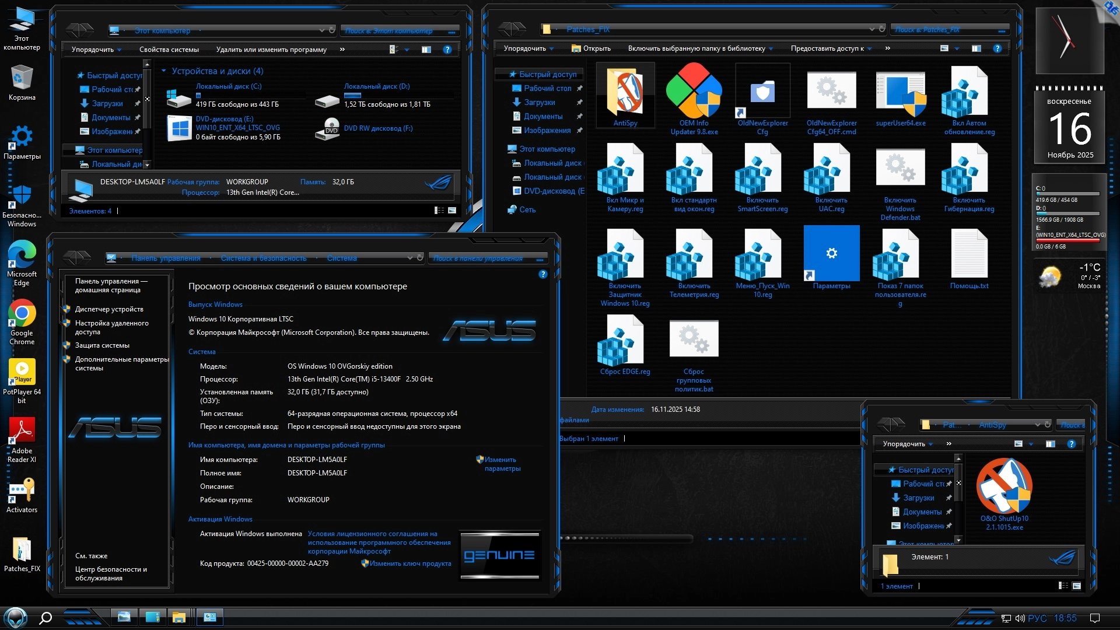Click the Windows Start orb button
Screen dimensions: 1120x630
16,618
